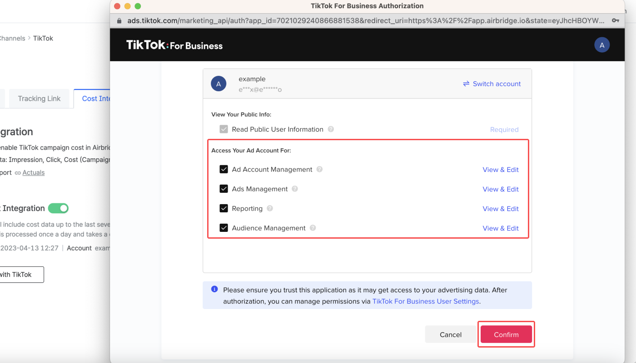This screenshot has height=363, width=636.
Task: Open the profile avatar in the black header
Action: 602,45
